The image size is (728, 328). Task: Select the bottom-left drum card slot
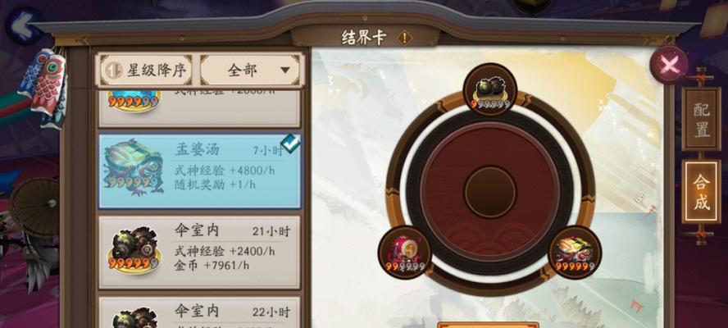point(405,253)
